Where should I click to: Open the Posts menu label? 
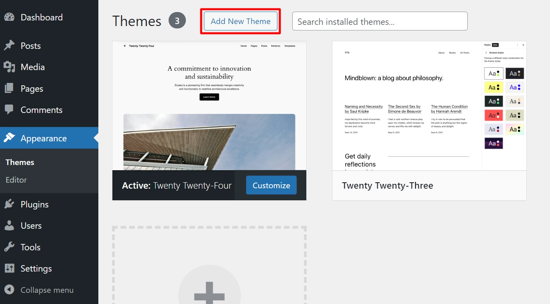[31, 46]
